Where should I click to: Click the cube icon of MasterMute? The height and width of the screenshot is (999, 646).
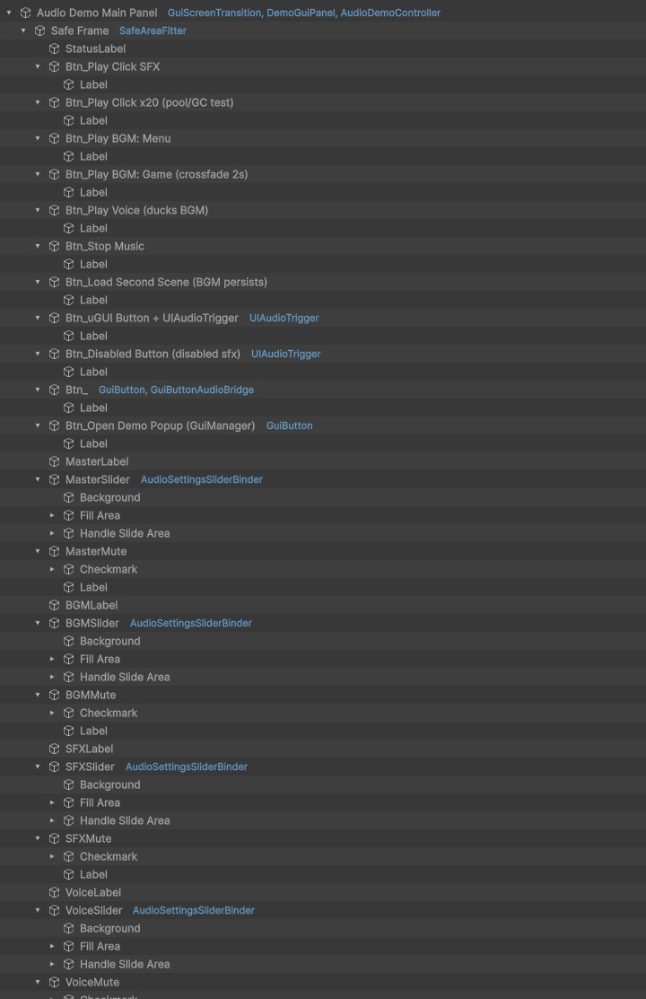click(x=54, y=551)
